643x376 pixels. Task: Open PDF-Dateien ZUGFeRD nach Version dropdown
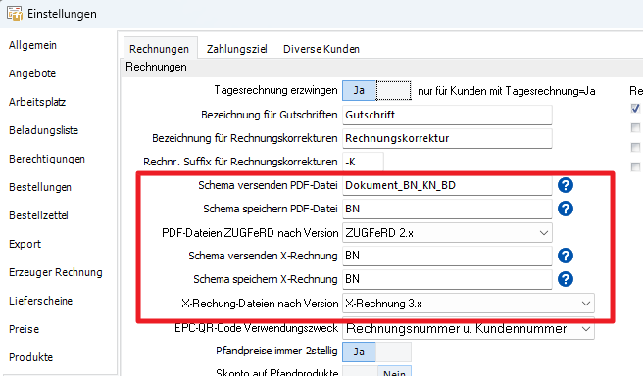click(544, 233)
